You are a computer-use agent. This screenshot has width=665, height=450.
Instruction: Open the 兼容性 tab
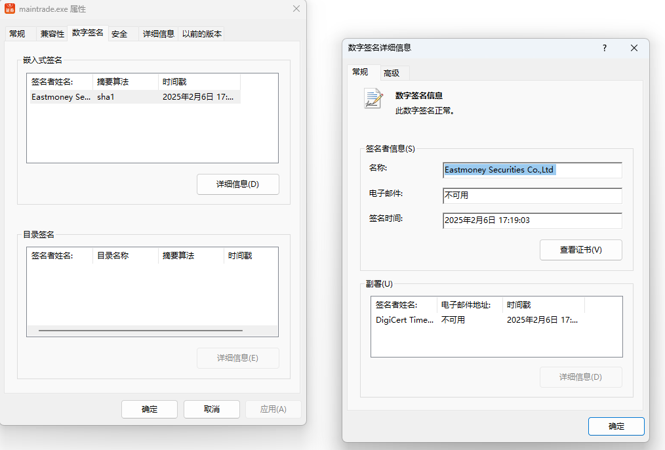click(52, 33)
